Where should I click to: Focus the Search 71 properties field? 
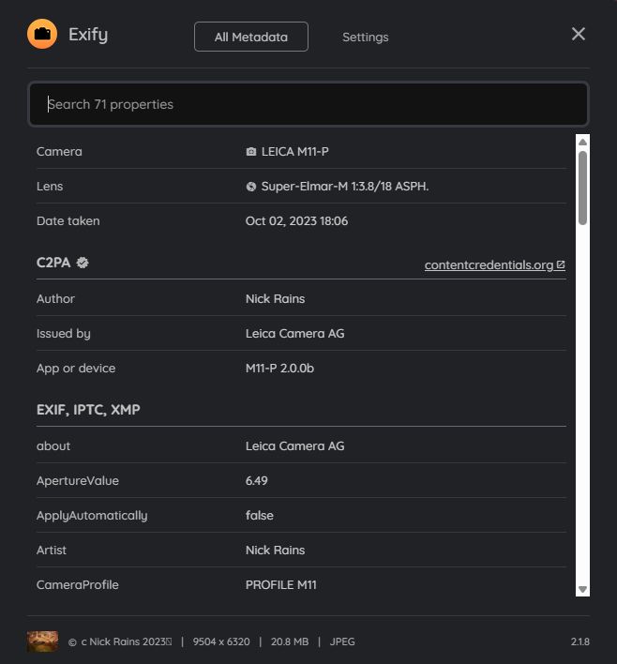click(x=308, y=104)
